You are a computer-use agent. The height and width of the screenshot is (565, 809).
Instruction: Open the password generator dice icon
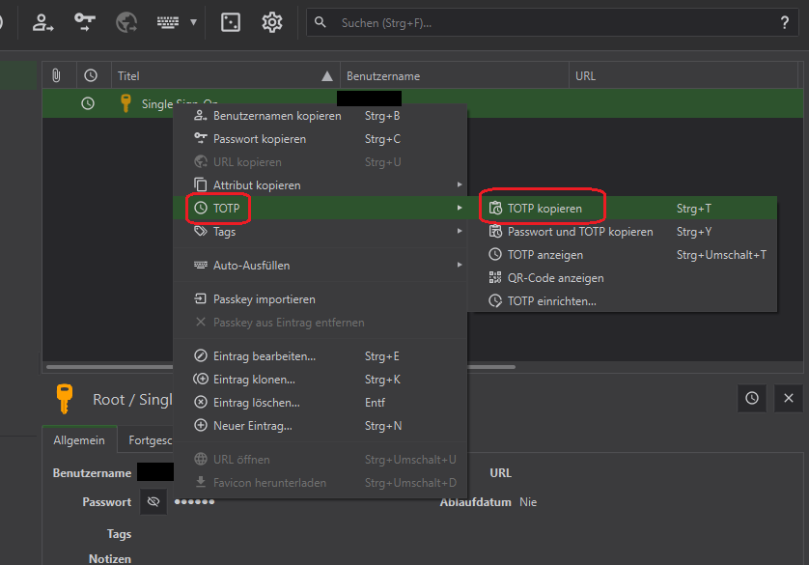(231, 21)
